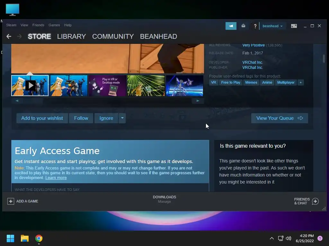
Task: Select the Free to Play tag
Action: click(231, 82)
